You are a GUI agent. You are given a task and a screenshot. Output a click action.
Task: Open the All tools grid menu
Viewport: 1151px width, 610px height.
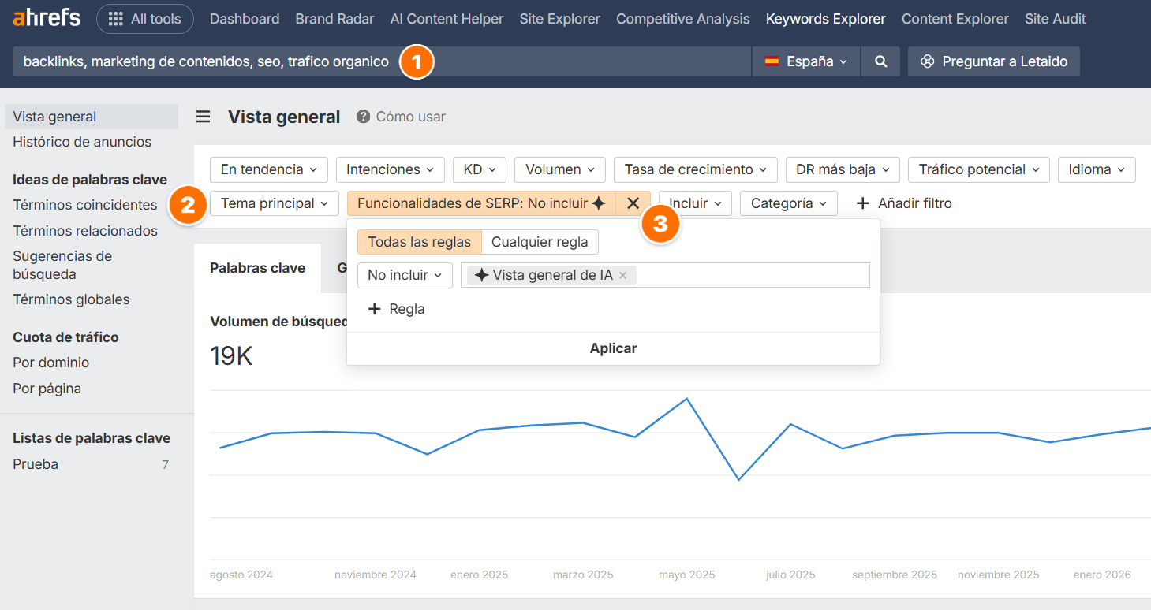point(145,19)
